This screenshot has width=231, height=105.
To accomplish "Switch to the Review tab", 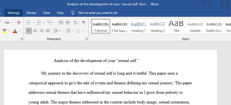I will click(31, 13).
